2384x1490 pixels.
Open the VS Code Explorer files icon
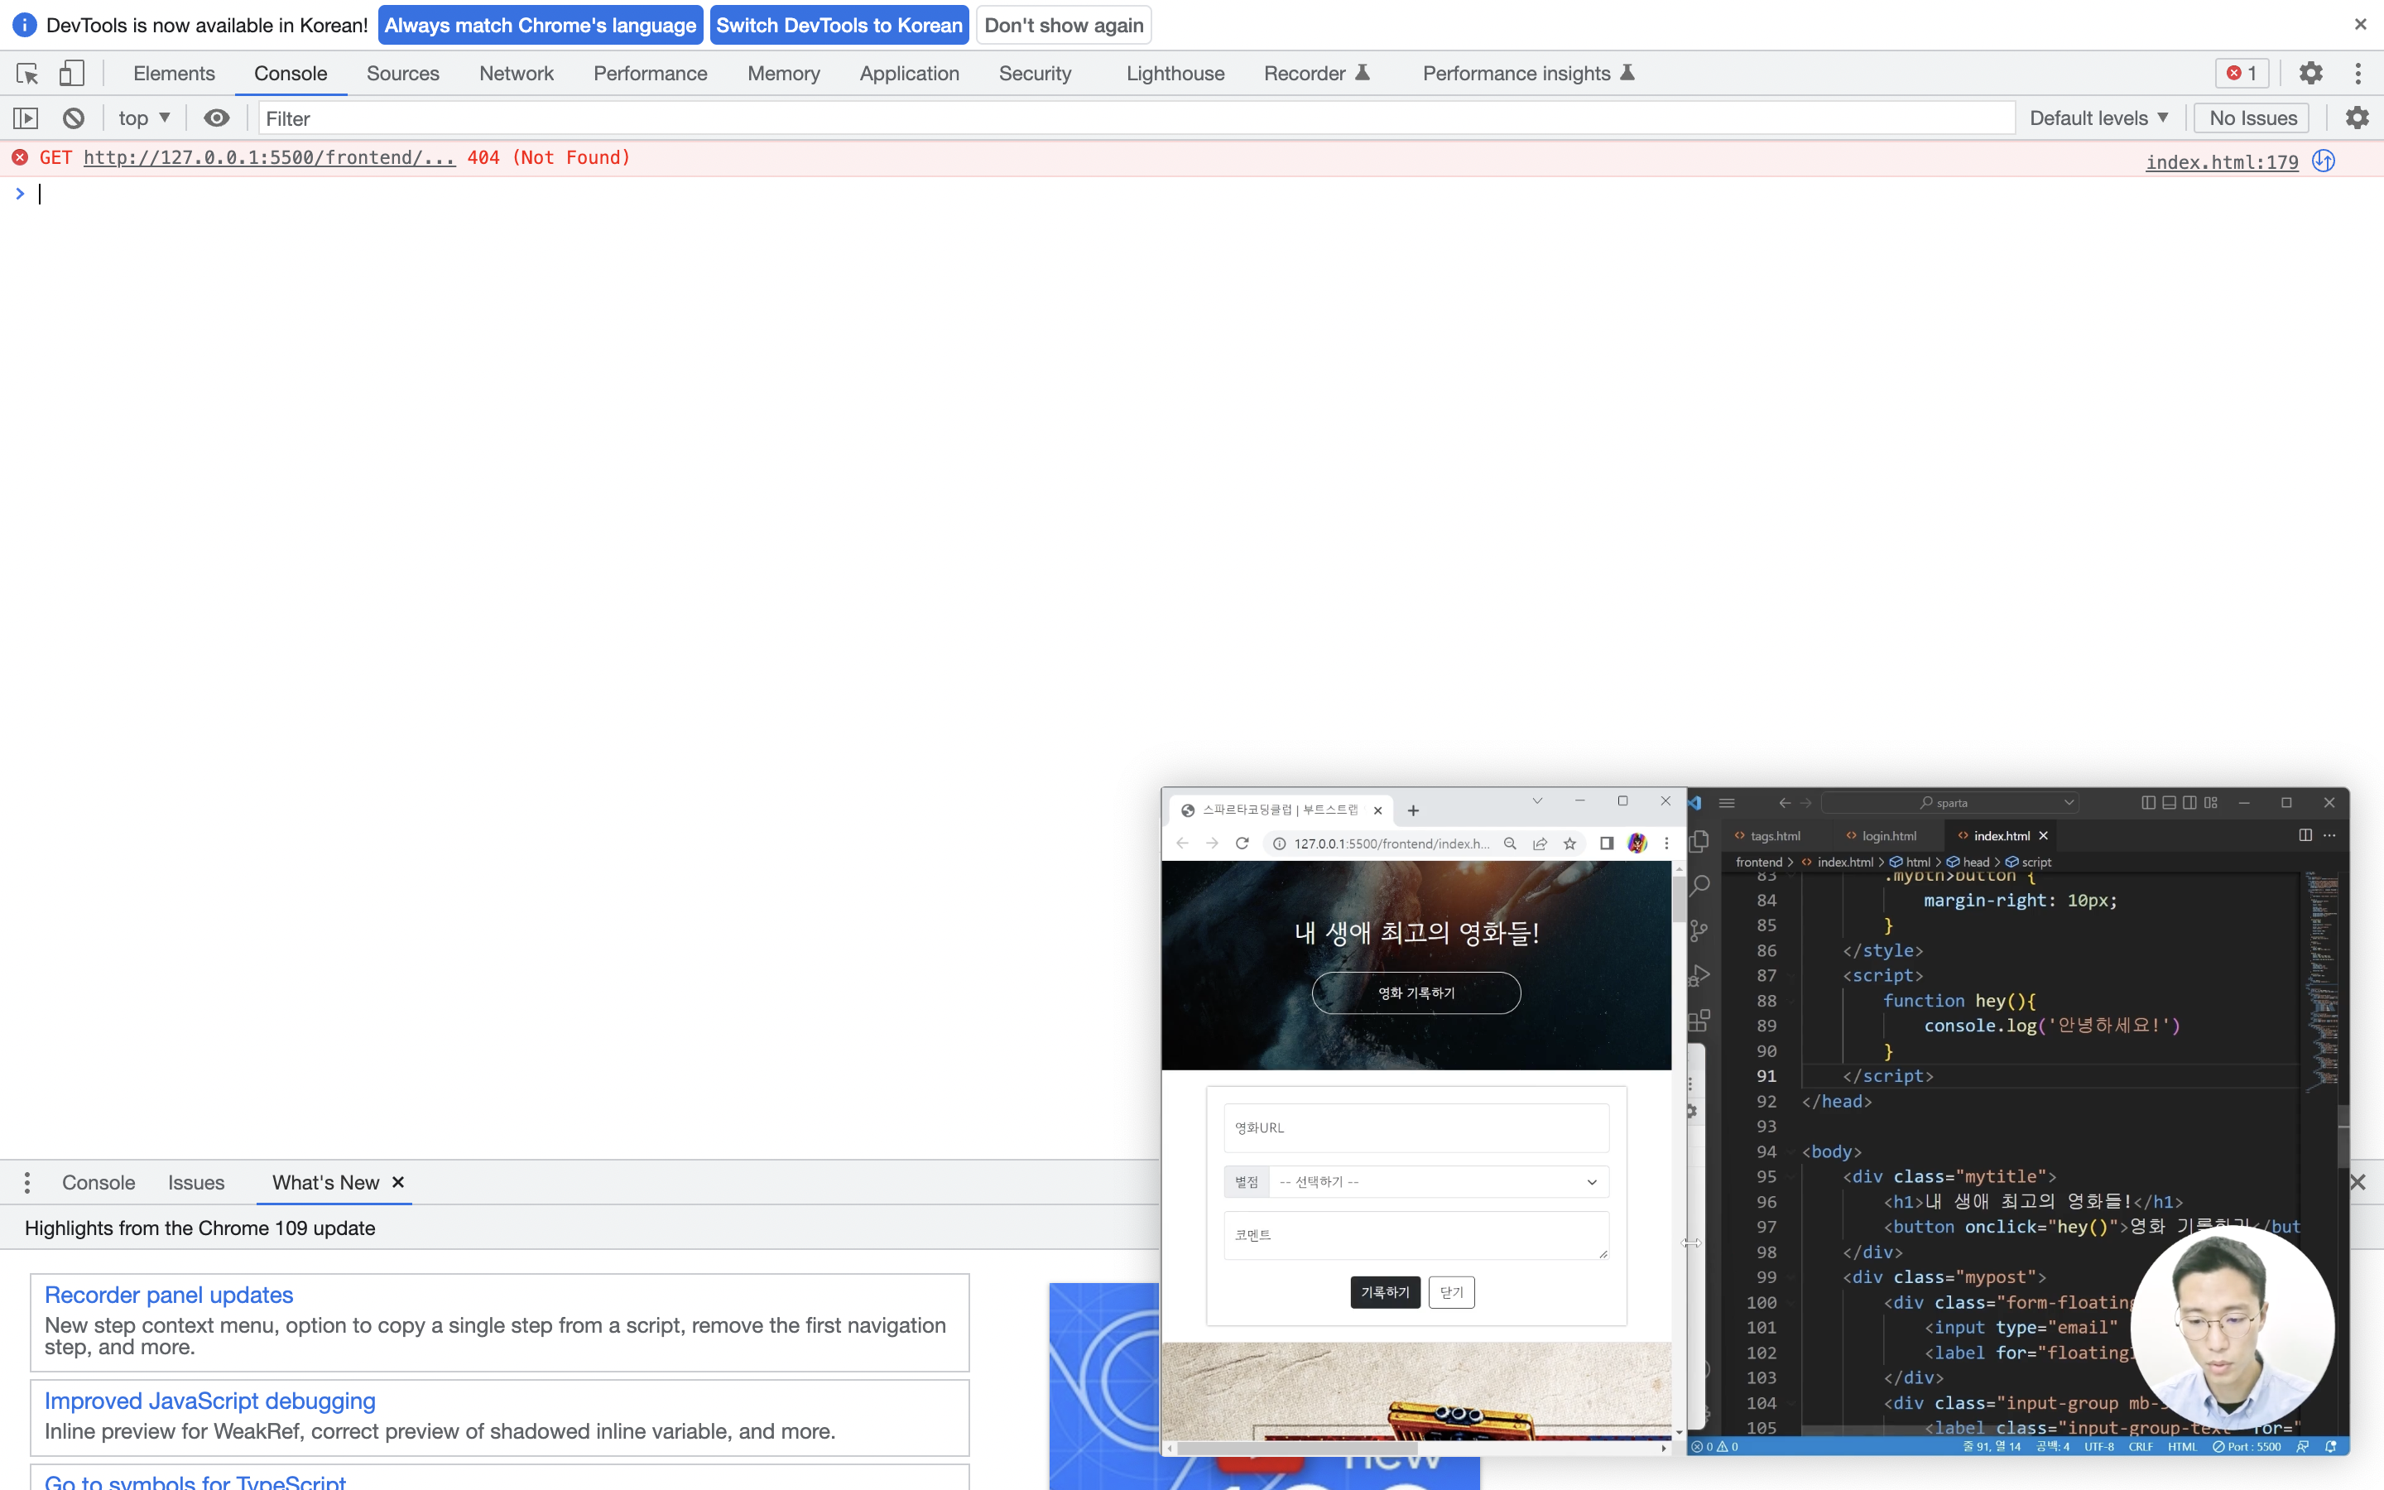tap(1700, 840)
